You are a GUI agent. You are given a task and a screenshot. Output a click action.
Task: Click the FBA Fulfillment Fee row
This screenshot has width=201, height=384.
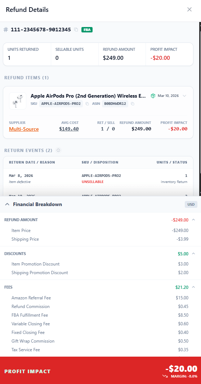click(x=100, y=315)
